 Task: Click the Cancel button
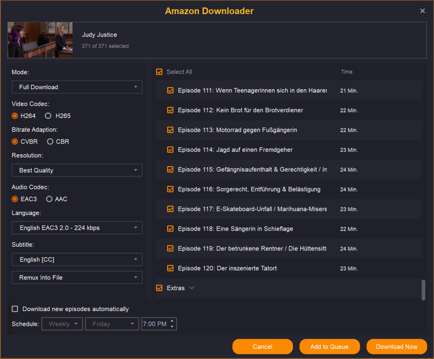click(x=262, y=347)
